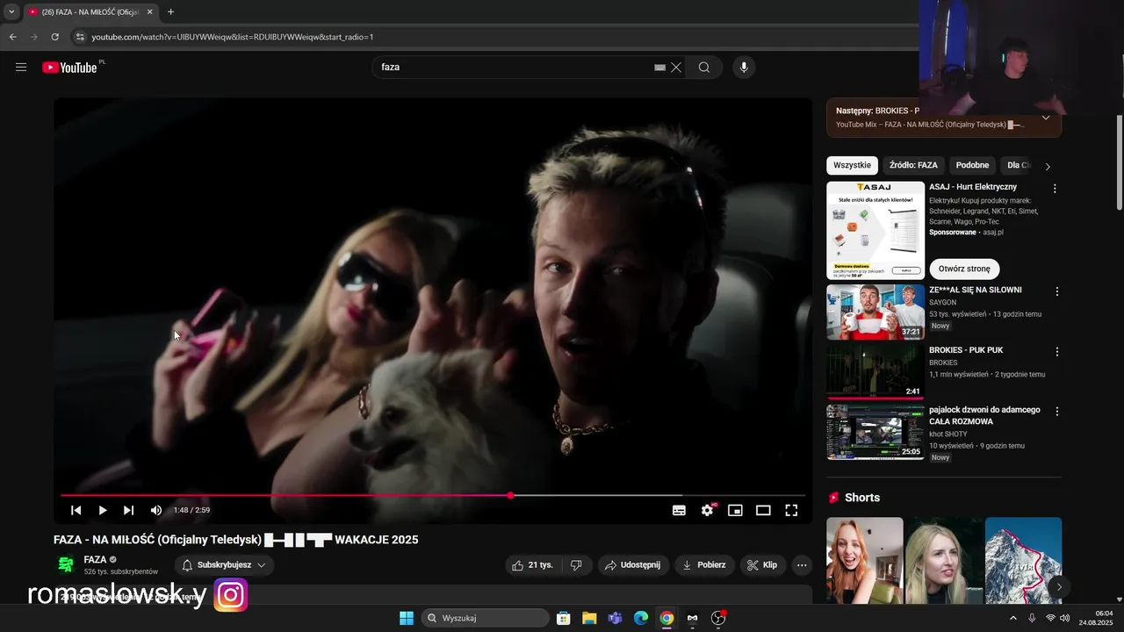Image resolution: width=1124 pixels, height=632 pixels.
Task: Collapse the Następny playlist panel
Action: tap(1045, 118)
